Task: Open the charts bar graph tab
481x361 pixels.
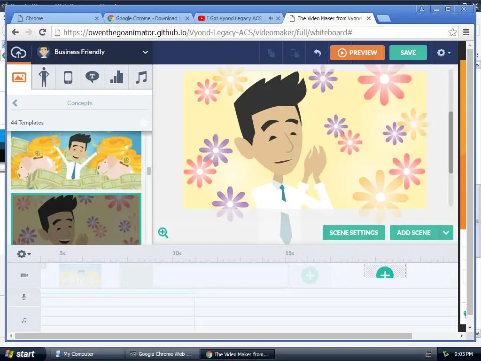Action: click(116, 77)
